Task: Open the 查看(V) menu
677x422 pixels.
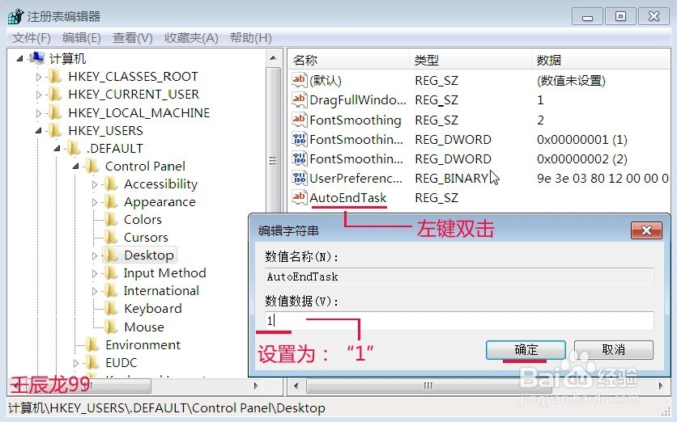Action: (133, 38)
